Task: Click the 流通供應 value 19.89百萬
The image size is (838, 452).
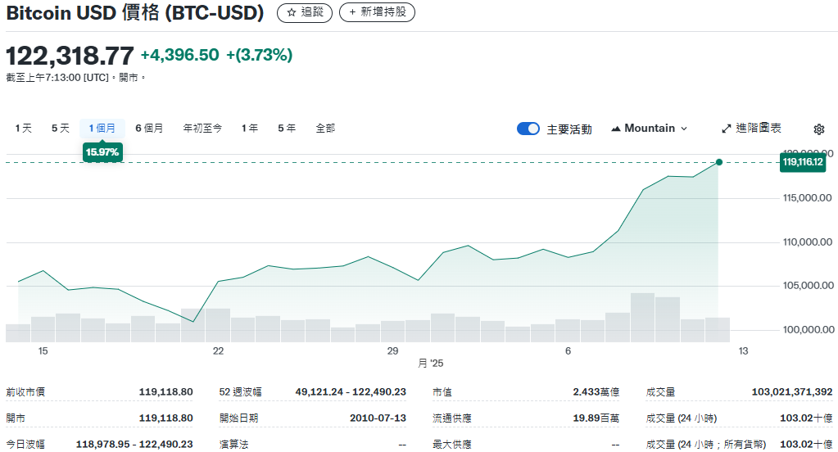Action: tap(596, 418)
